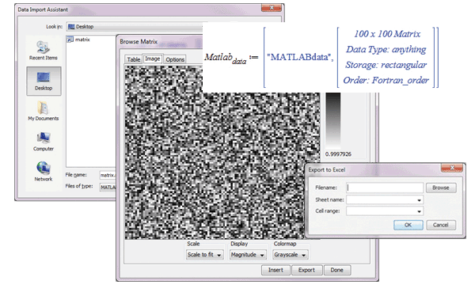Open the Network location icon
475x296 pixels.
(44, 172)
